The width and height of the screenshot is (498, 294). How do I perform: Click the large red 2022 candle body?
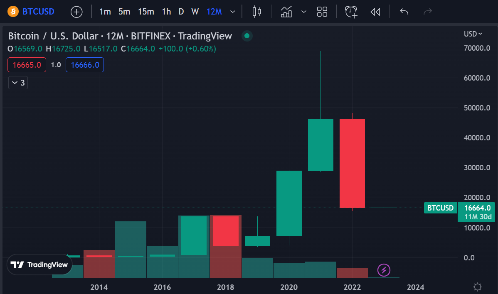tap(352, 164)
